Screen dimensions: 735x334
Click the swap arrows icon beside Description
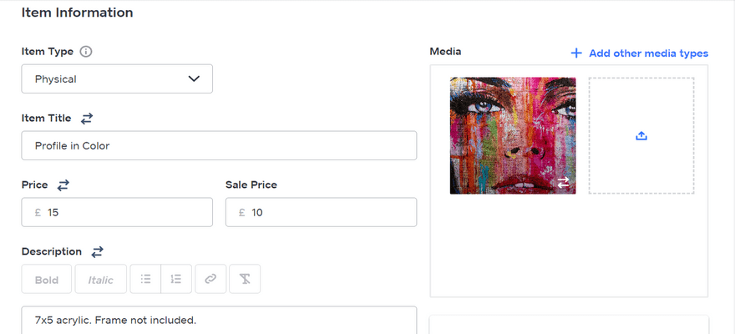pyautogui.click(x=98, y=251)
